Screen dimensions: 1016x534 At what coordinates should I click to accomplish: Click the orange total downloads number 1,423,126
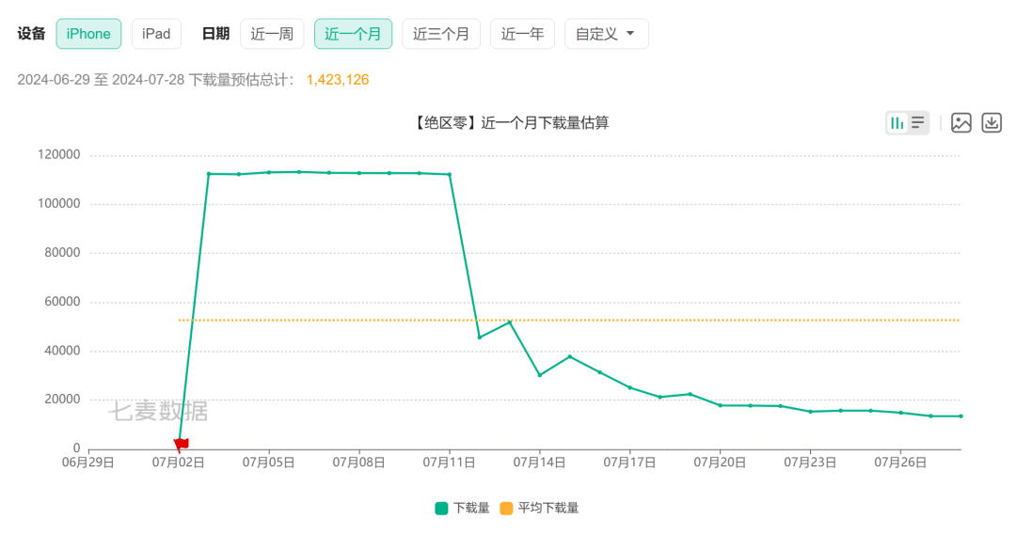[338, 80]
